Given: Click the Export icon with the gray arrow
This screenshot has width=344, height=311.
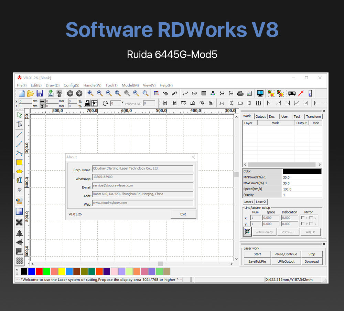Looking at the screenshot, I should [x=59, y=93].
